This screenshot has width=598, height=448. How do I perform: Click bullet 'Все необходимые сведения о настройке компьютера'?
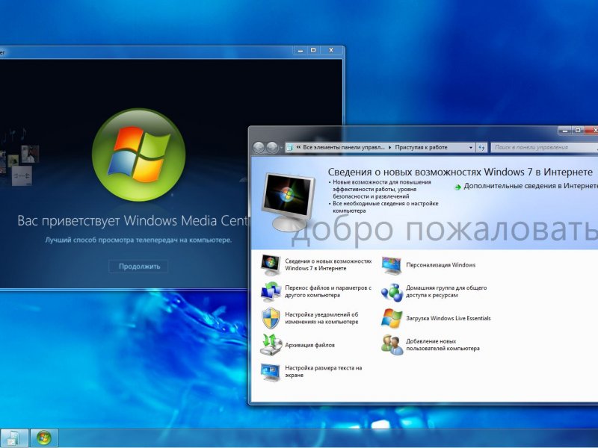click(385, 207)
